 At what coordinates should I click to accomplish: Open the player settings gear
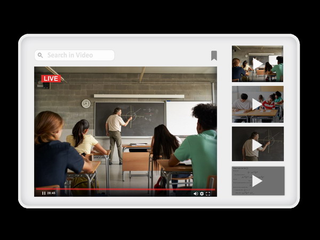[202, 194]
